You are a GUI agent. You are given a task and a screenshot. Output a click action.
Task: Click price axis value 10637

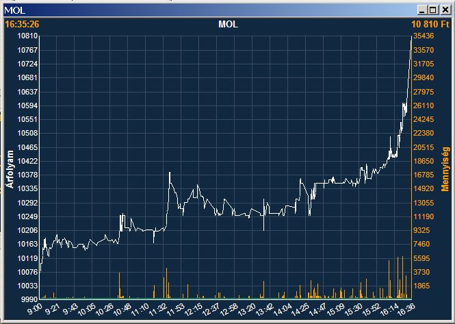coord(27,92)
